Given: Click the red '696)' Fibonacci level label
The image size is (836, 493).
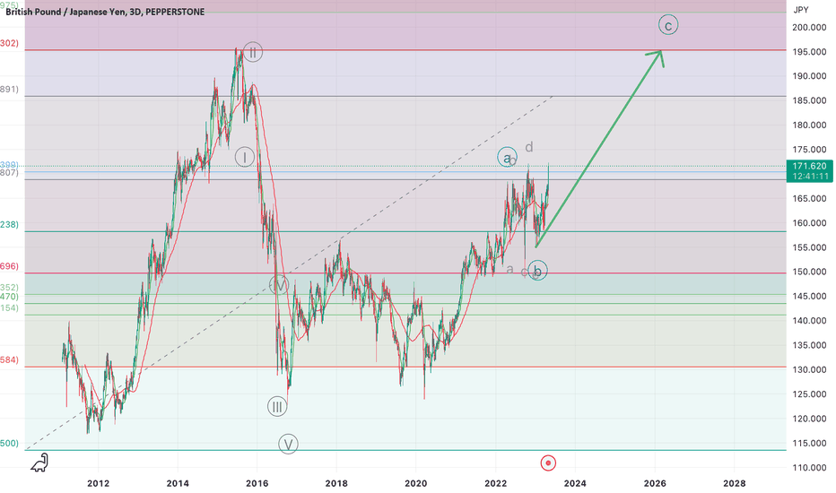Looking at the screenshot, I should [x=9, y=266].
